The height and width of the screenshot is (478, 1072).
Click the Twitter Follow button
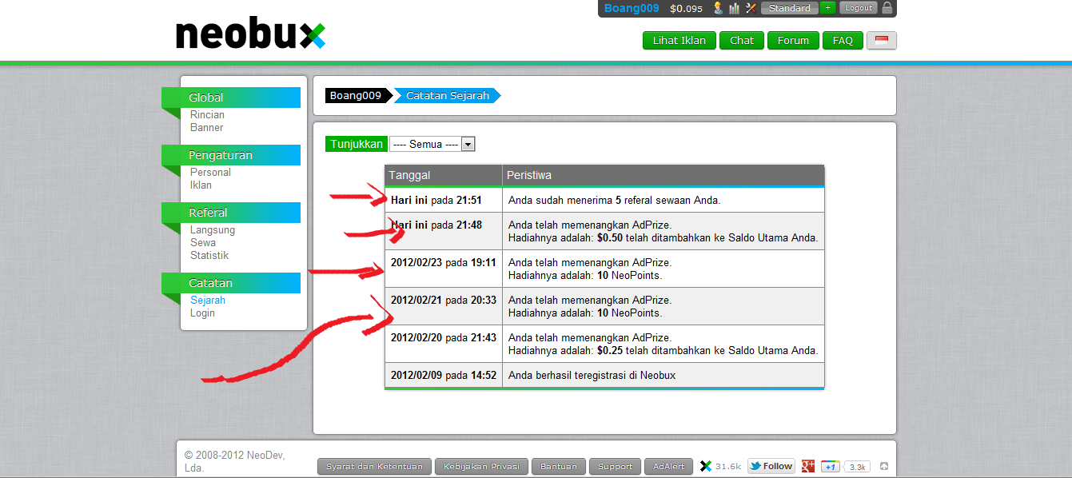771,466
